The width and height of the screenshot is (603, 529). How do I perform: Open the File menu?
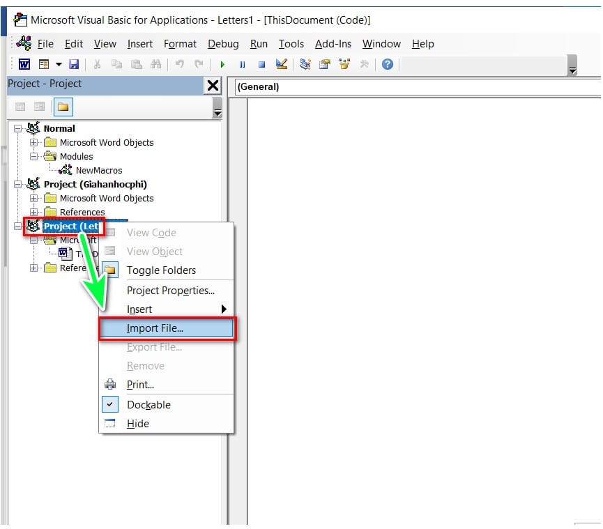[x=45, y=44]
